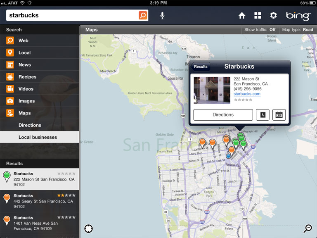This screenshot has height=238, width=317.
Task: Click the Directions button in Starbucks popup
Action: click(223, 115)
